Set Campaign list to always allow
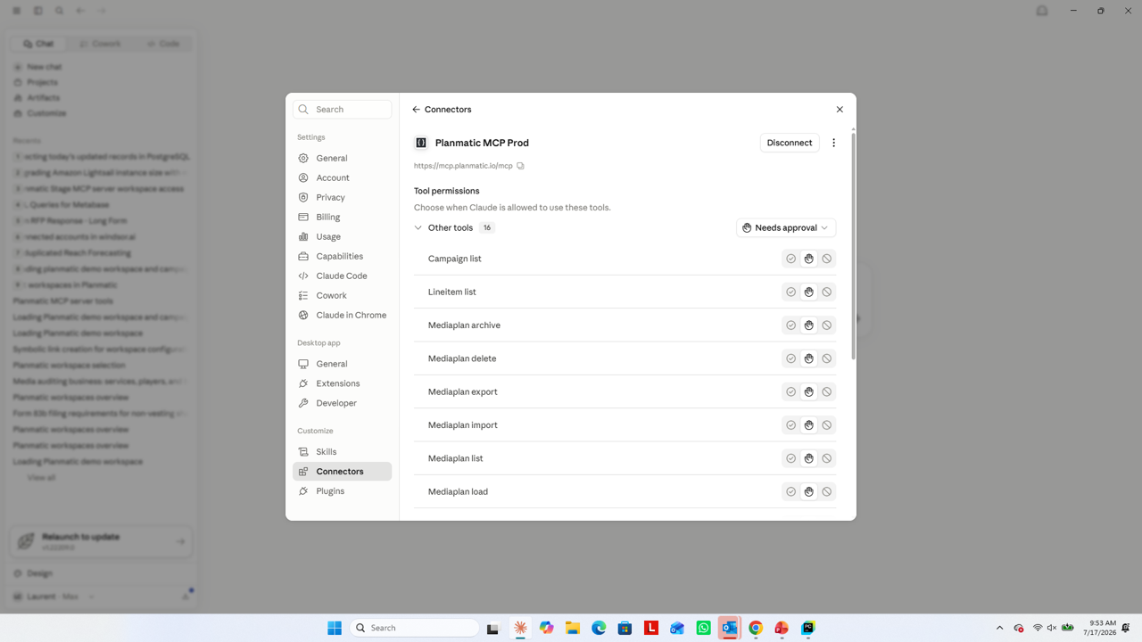 point(791,259)
